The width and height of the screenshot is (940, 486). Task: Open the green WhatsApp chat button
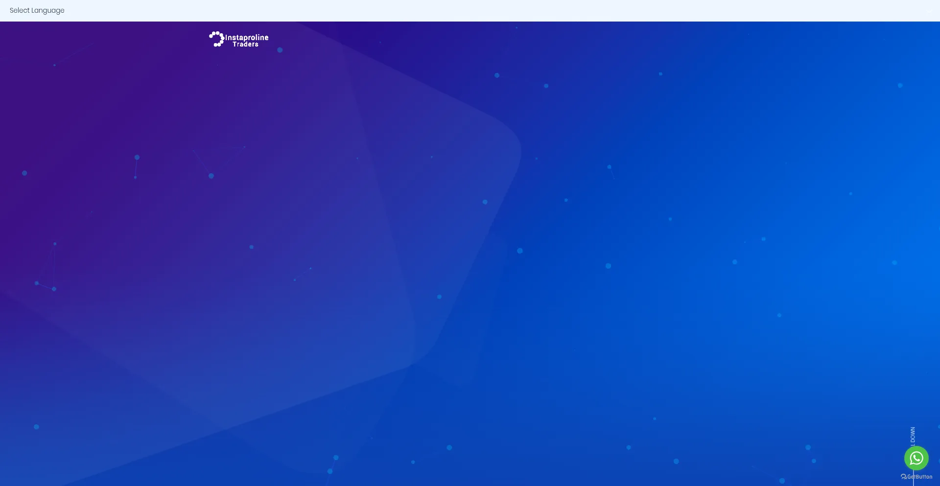(916, 458)
